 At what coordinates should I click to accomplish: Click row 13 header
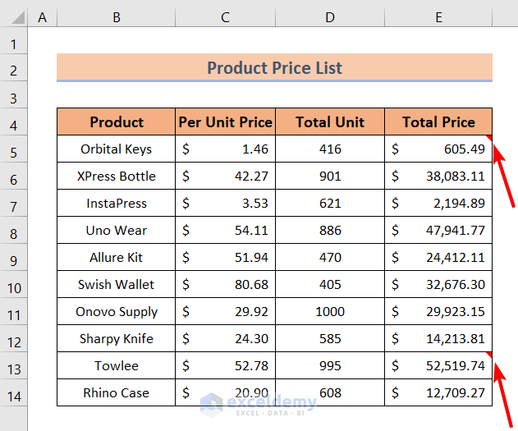coord(14,365)
